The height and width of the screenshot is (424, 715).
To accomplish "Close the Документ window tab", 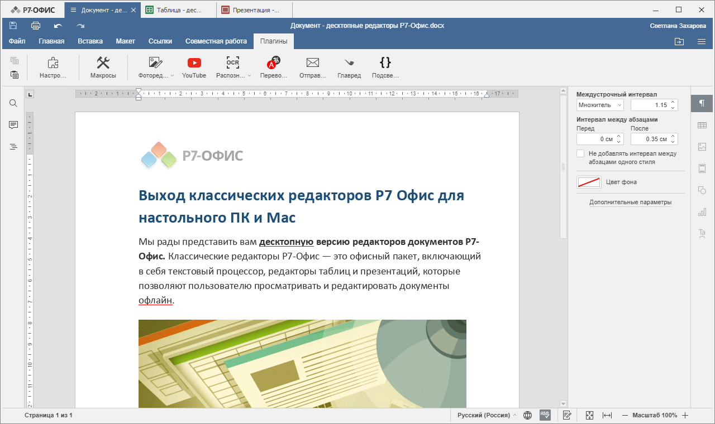I will (x=133, y=10).
